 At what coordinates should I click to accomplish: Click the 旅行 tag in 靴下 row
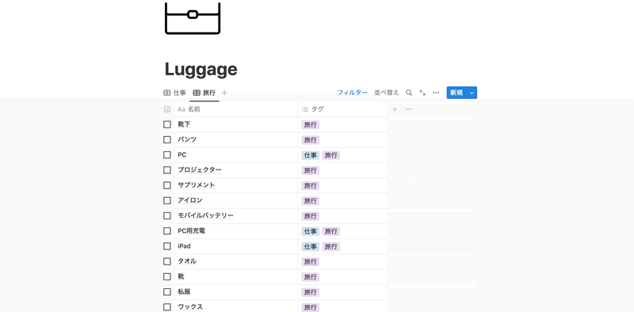click(310, 125)
